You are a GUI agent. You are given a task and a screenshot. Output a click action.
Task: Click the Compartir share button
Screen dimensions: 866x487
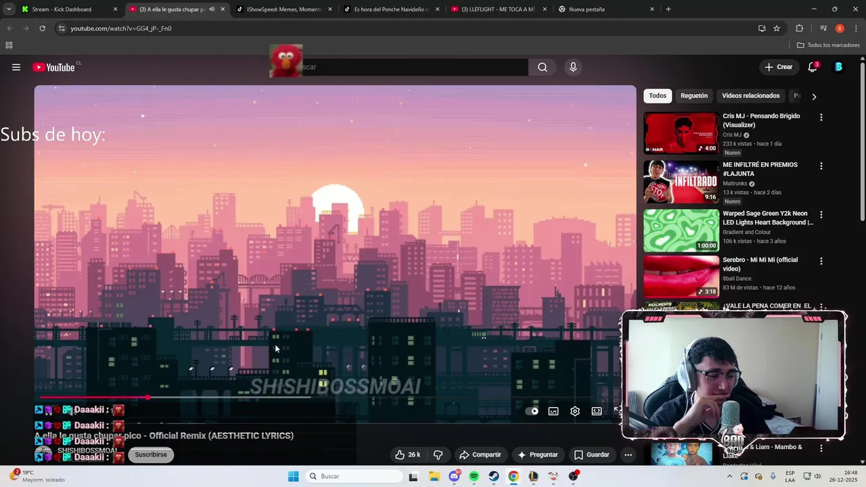480,455
